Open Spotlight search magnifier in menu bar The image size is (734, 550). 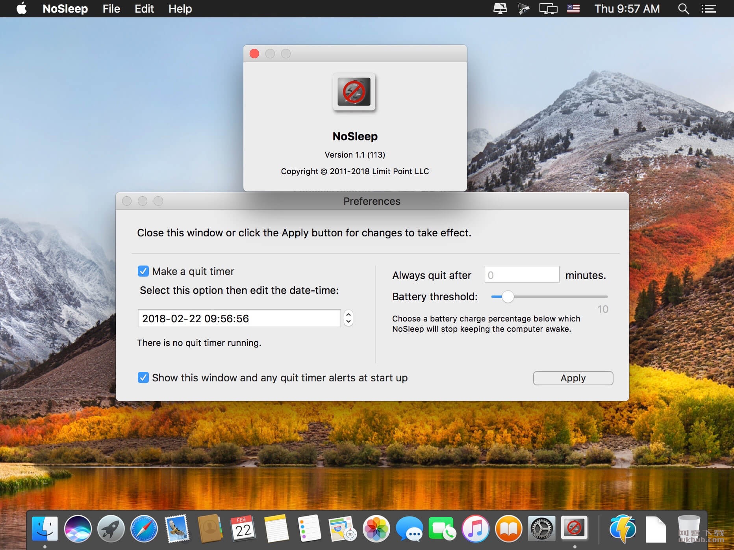(683, 9)
